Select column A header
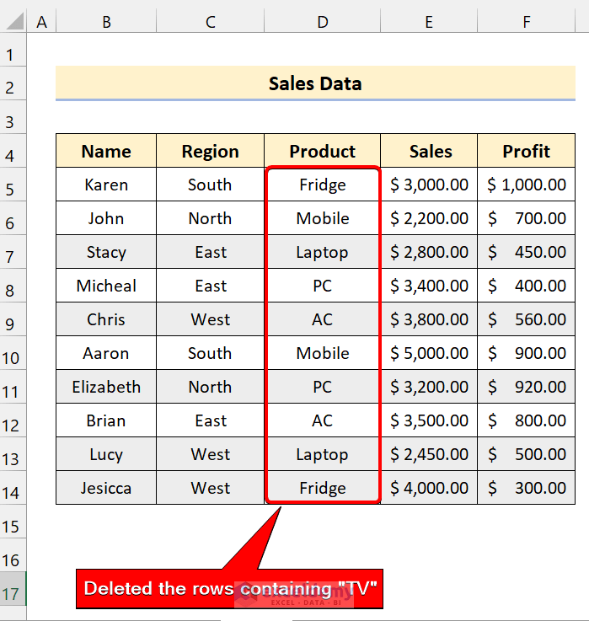This screenshot has height=621, width=589. [x=41, y=22]
